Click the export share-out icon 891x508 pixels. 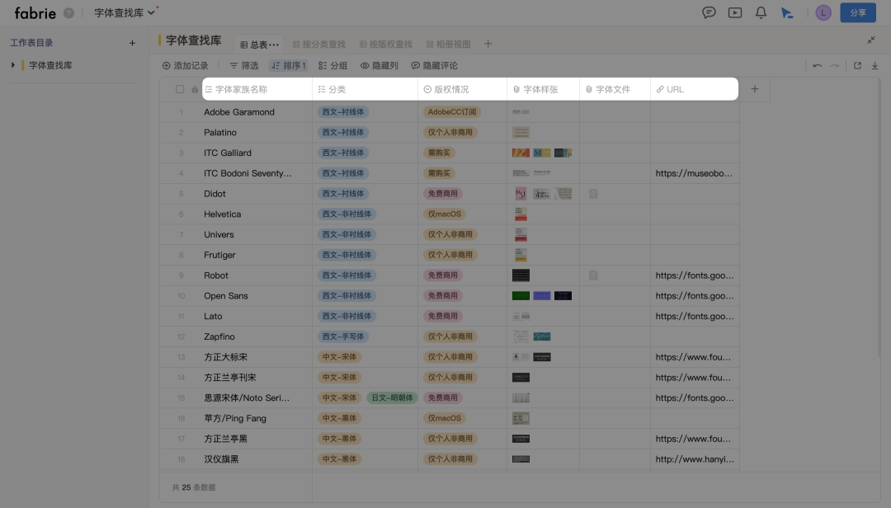(857, 66)
